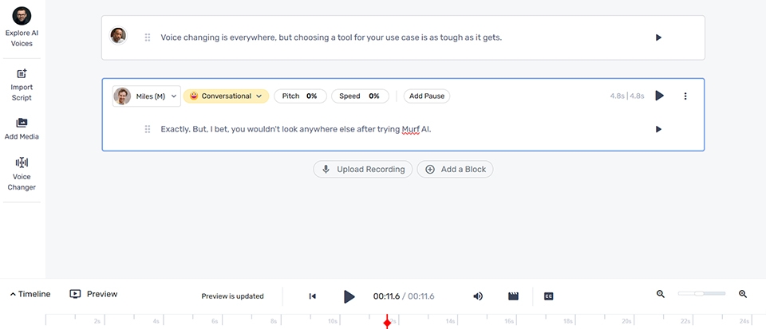Open Explore AI Voices in sidebar

[22, 27]
